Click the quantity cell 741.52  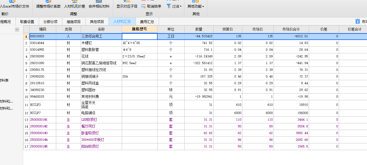pos(199,43)
